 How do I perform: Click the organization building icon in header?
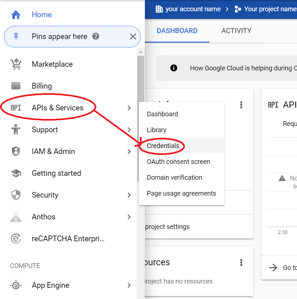pos(159,9)
